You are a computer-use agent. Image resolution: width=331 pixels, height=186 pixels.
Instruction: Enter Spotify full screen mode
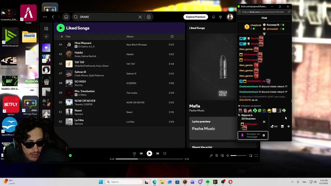(x=256, y=156)
